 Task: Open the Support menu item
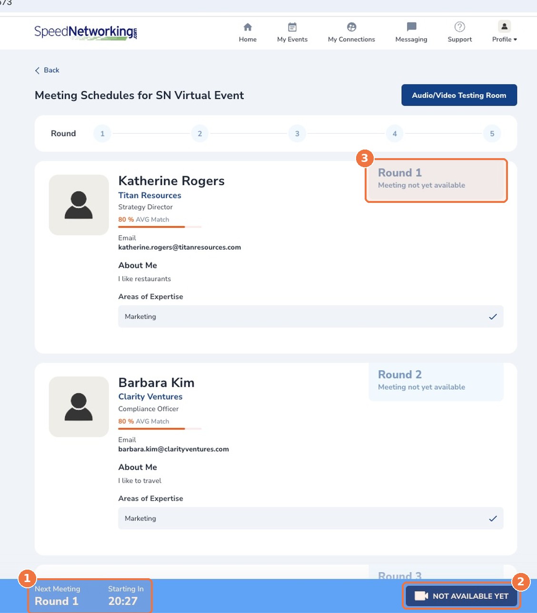pyautogui.click(x=460, y=32)
